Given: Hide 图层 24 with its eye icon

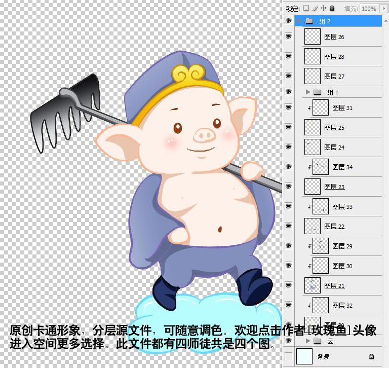Looking at the screenshot, I should pos(288,146).
